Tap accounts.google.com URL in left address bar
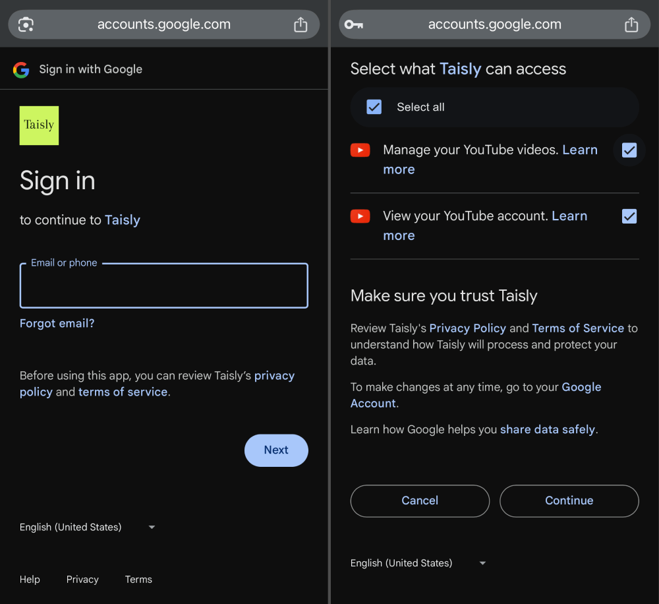Image resolution: width=659 pixels, height=604 pixels. (x=164, y=24)
